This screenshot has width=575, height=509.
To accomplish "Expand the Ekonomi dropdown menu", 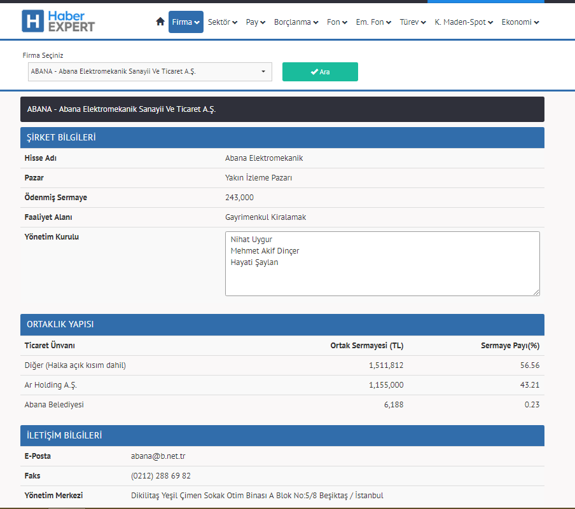I will (520, 22).
